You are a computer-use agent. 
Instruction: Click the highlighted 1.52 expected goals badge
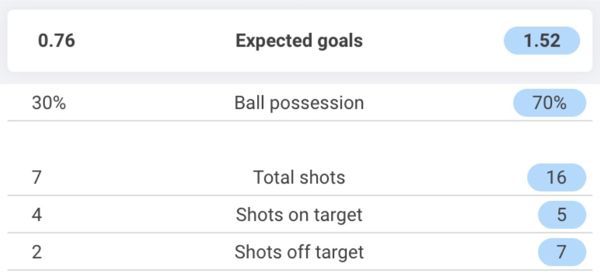(542, 40)
